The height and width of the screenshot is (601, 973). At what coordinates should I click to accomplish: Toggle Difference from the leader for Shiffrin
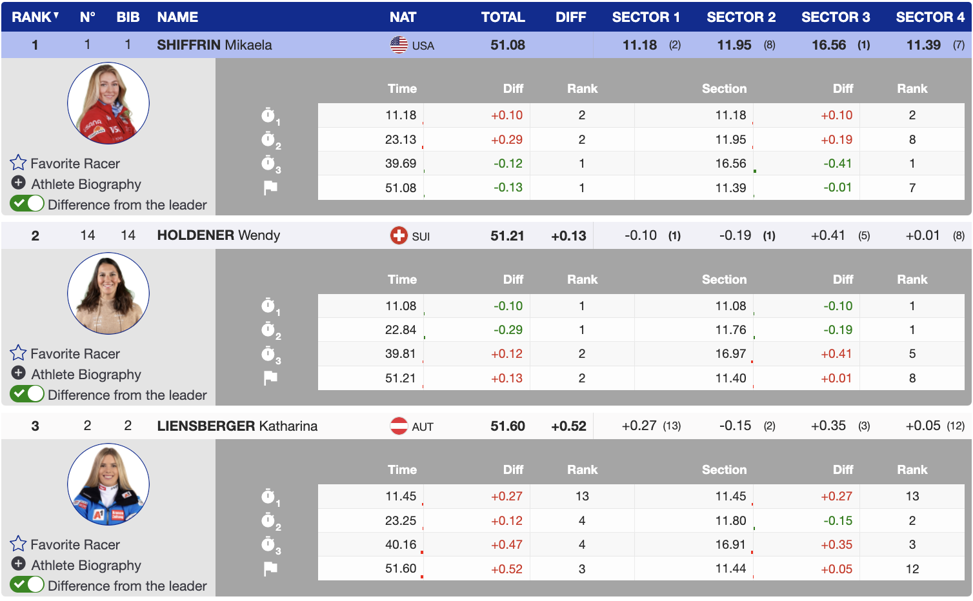(27, 204)
